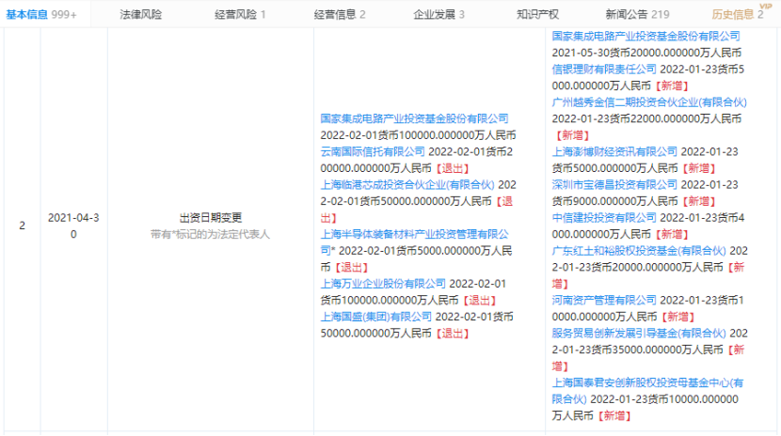Select 新增 tag after 信银理财有限责任公司 amount
The width and height of the screenshot is (781, 436).
[672, 86]
